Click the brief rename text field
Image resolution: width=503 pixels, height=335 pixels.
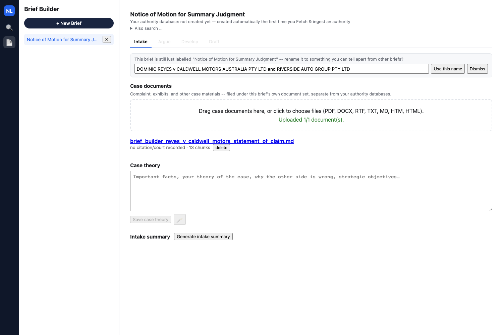(282, 69)
